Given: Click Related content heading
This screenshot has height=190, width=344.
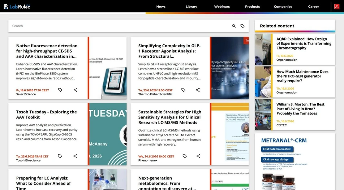Looking at the screenshot, I should [277, 26].
